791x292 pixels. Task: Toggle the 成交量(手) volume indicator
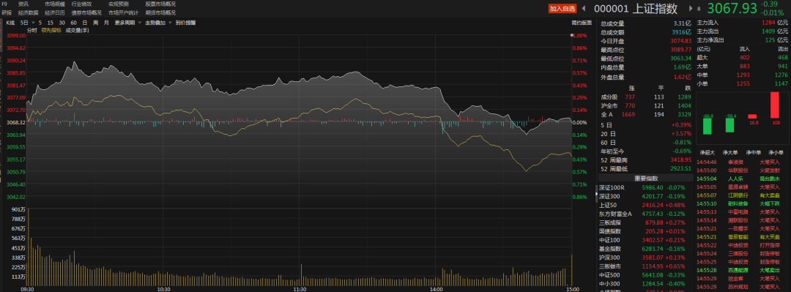[x=77, y=30]
